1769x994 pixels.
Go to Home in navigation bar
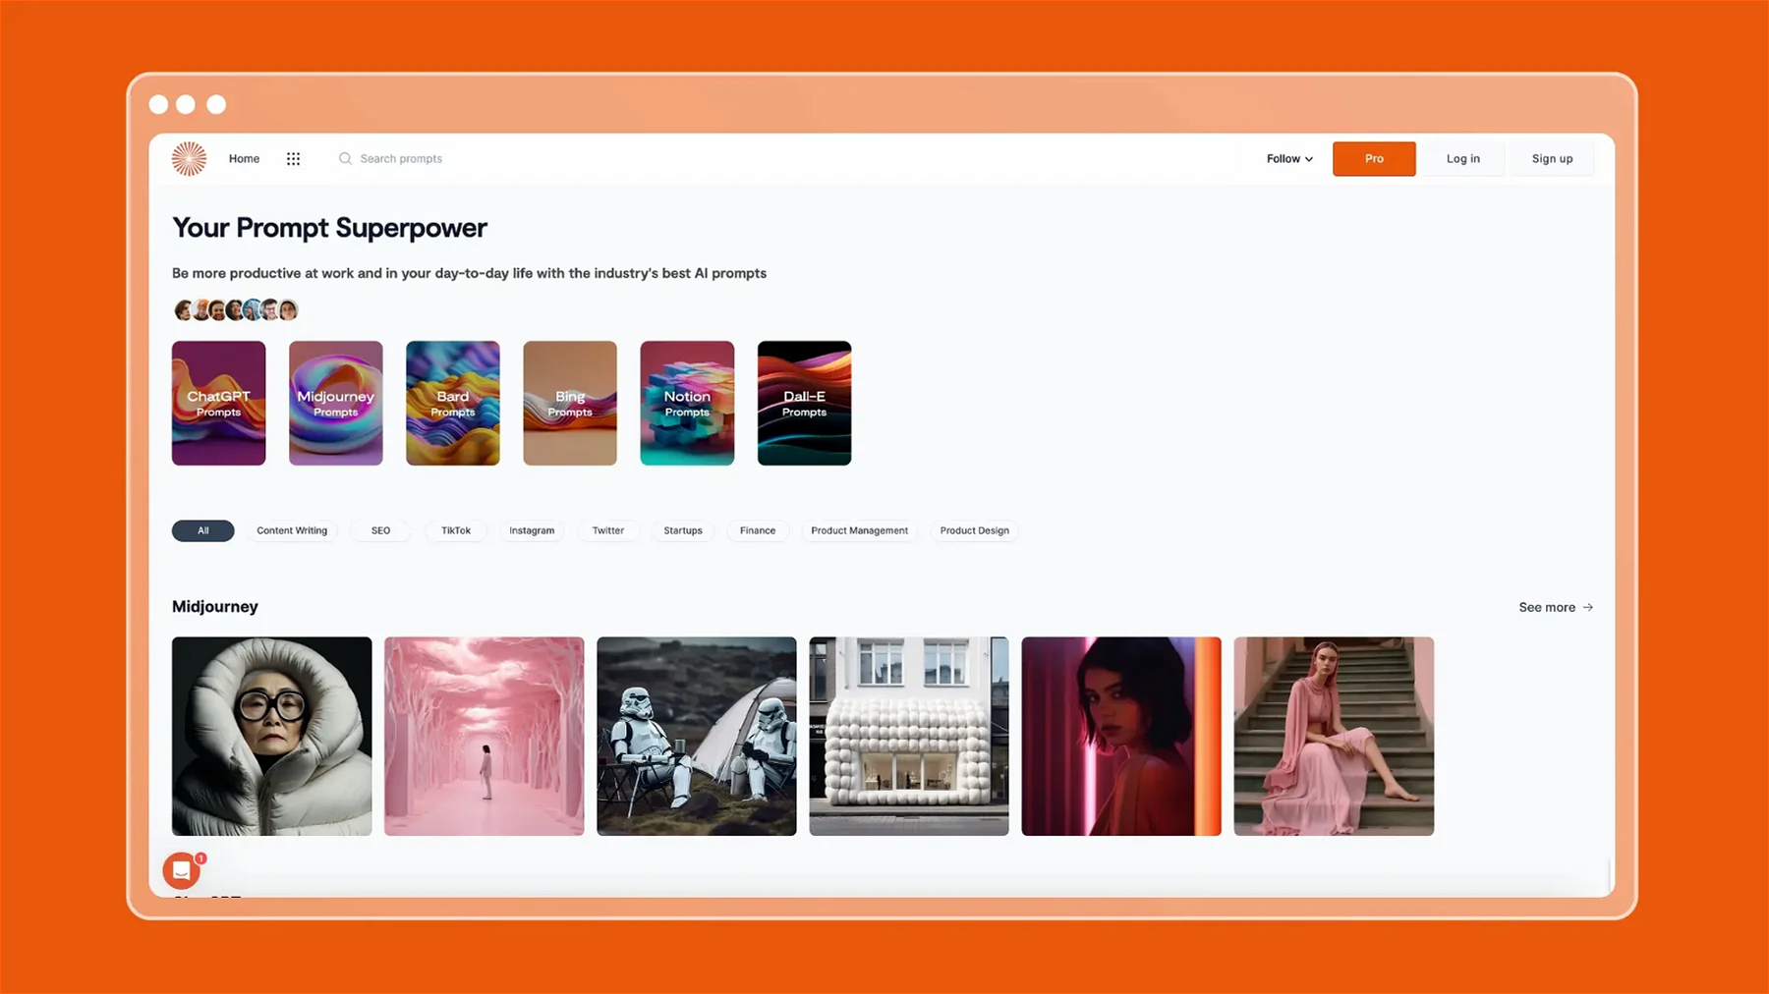click(x=244, y=158)
